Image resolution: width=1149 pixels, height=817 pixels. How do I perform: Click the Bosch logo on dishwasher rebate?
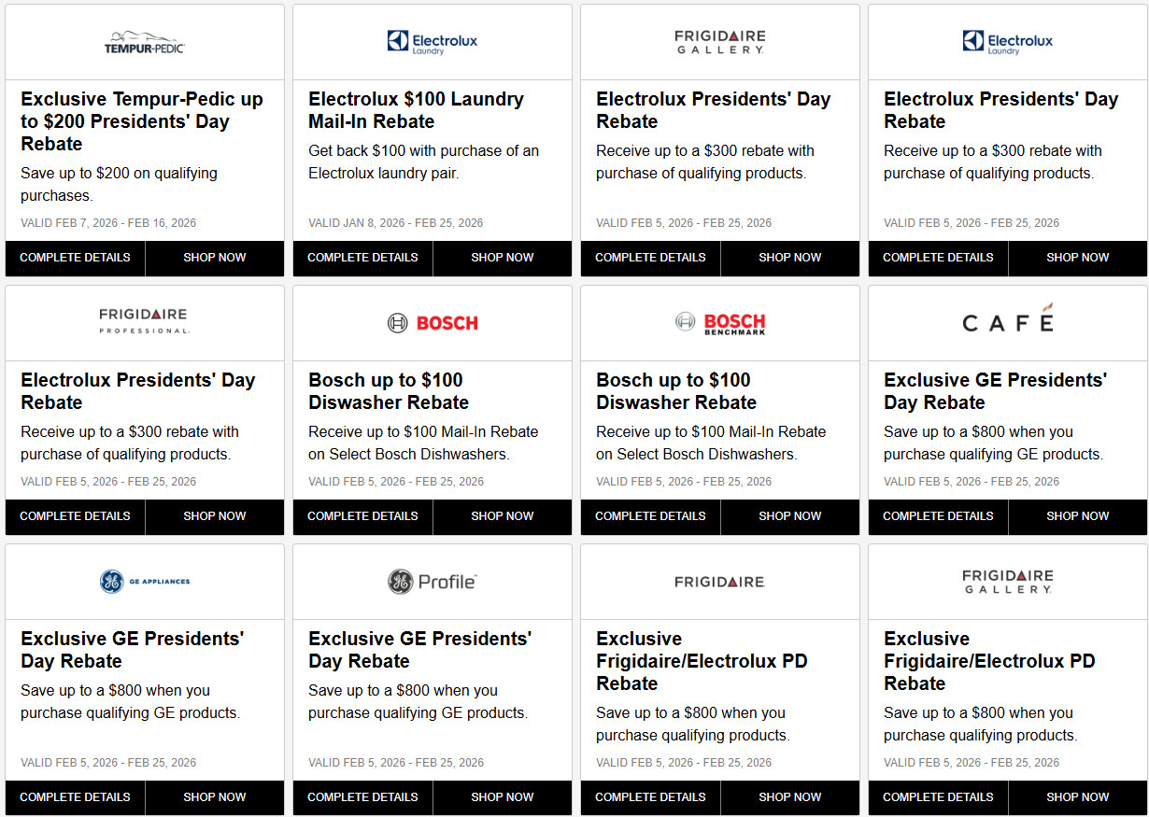(x=433, y=323)
